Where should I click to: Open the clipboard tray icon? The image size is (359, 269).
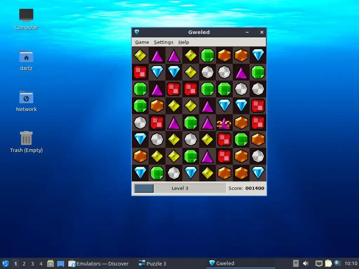coord(328,263)
